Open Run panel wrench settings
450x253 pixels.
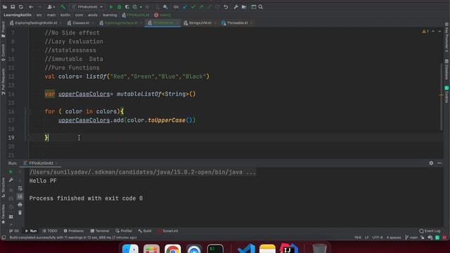click(11, 180)
